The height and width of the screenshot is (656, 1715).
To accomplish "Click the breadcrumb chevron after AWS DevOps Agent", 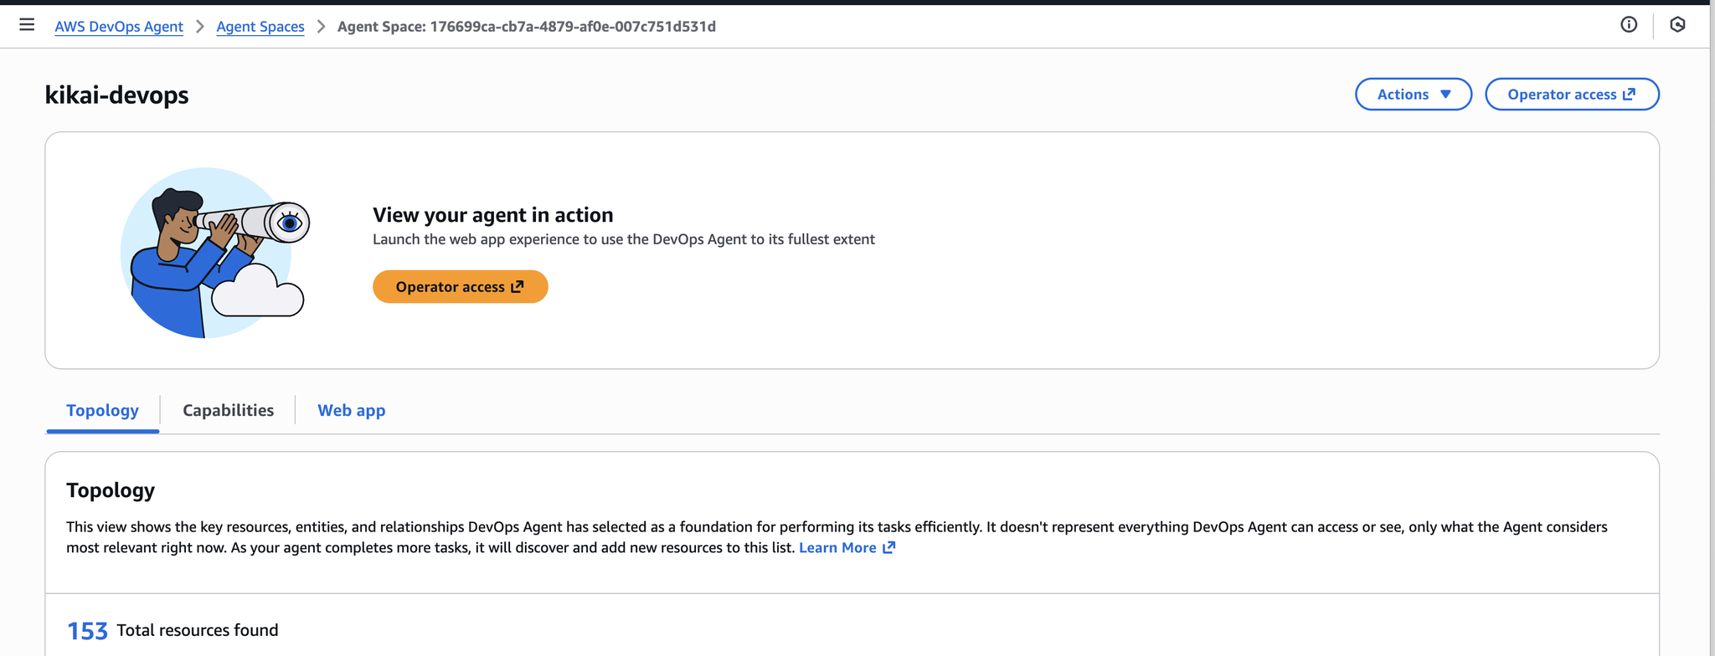I will click(x=200, y=27).
